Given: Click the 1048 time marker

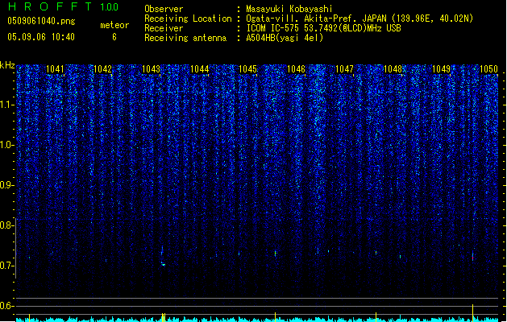Looking at the screenshot, I should click(x=393, y=68).
